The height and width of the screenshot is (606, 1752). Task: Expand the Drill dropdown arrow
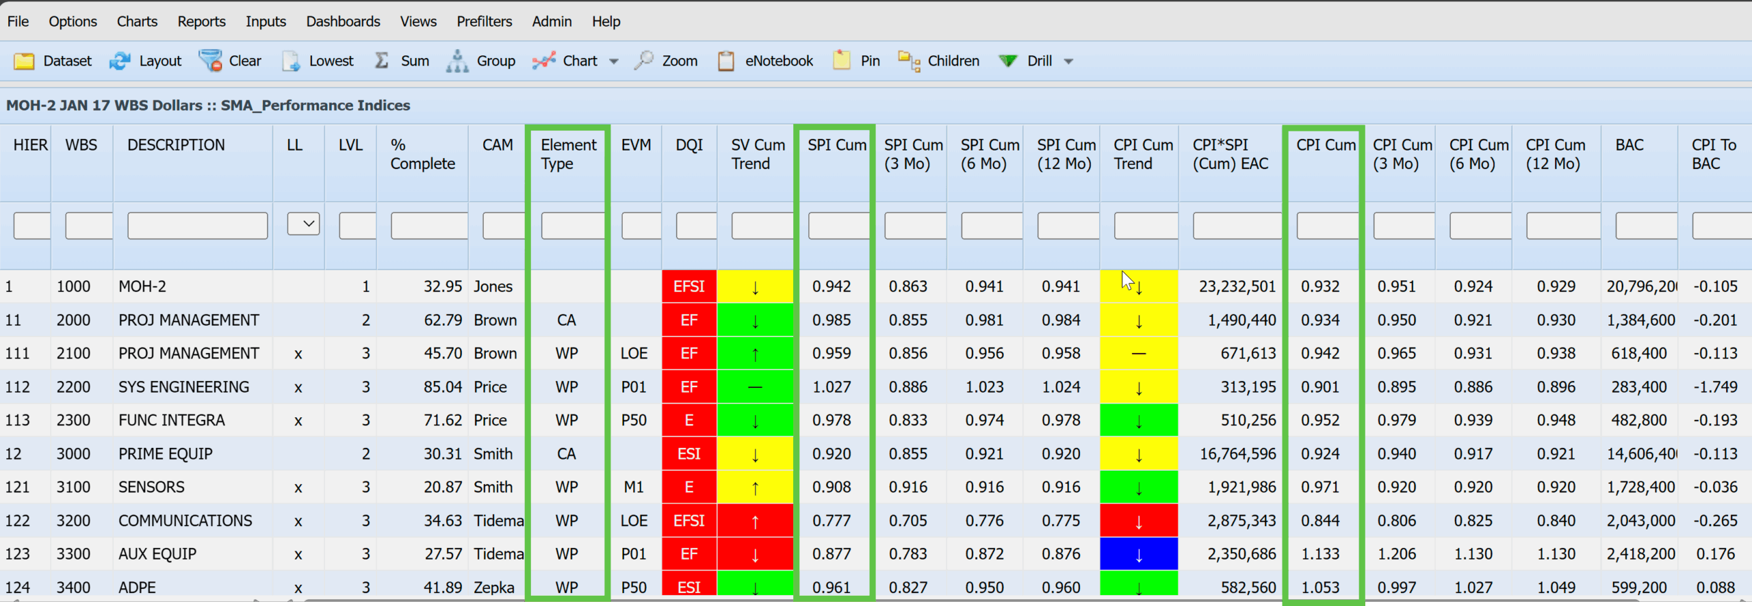coord(1068,62)
